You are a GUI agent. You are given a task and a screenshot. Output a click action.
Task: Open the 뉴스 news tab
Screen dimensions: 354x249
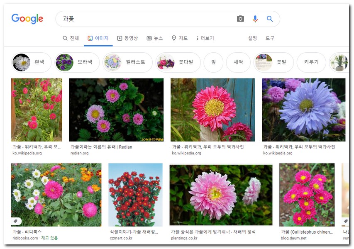pyautogui.click(x=155, y=38)
